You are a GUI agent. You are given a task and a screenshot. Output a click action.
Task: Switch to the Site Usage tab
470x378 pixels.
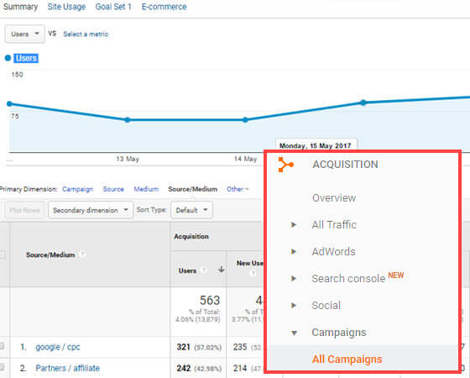tap(66, 7)
